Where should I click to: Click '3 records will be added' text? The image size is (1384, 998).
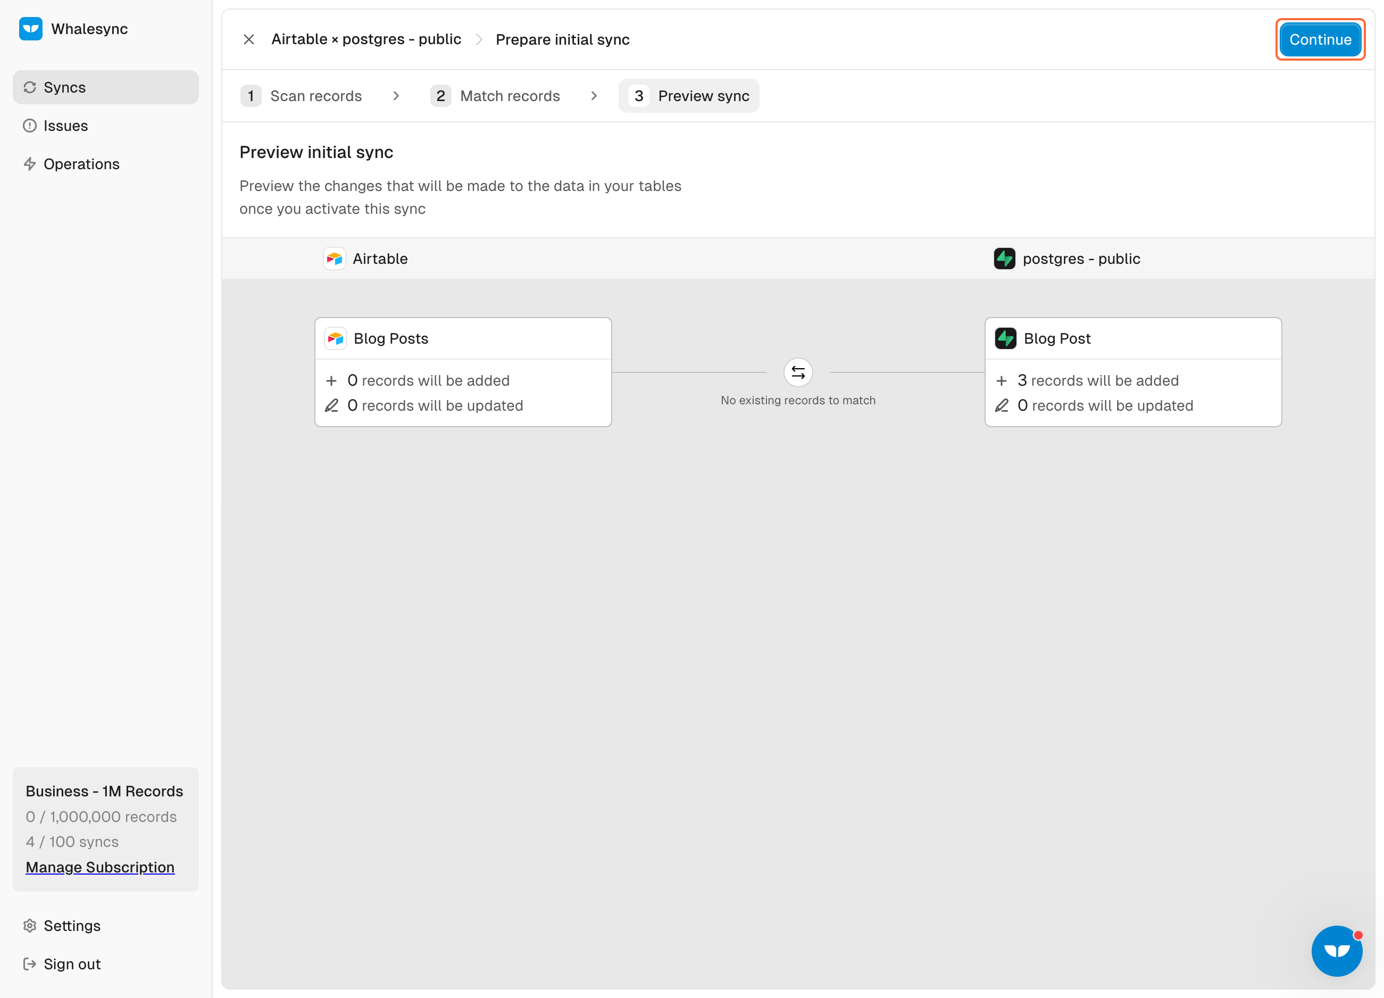coord(1098,381)
